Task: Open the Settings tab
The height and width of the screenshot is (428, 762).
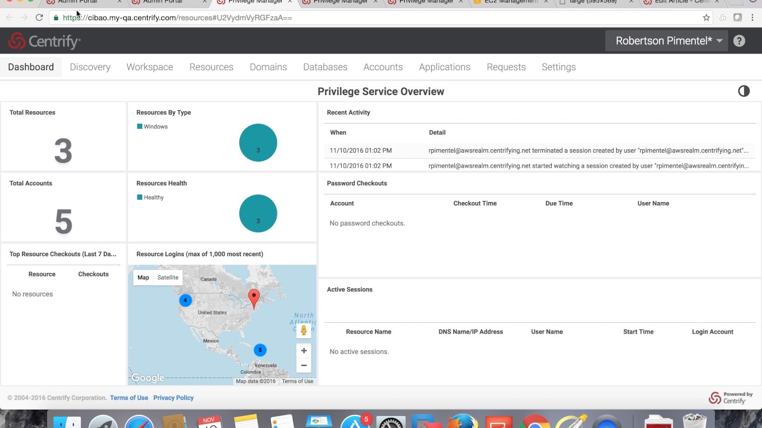Action: point(558,67)
